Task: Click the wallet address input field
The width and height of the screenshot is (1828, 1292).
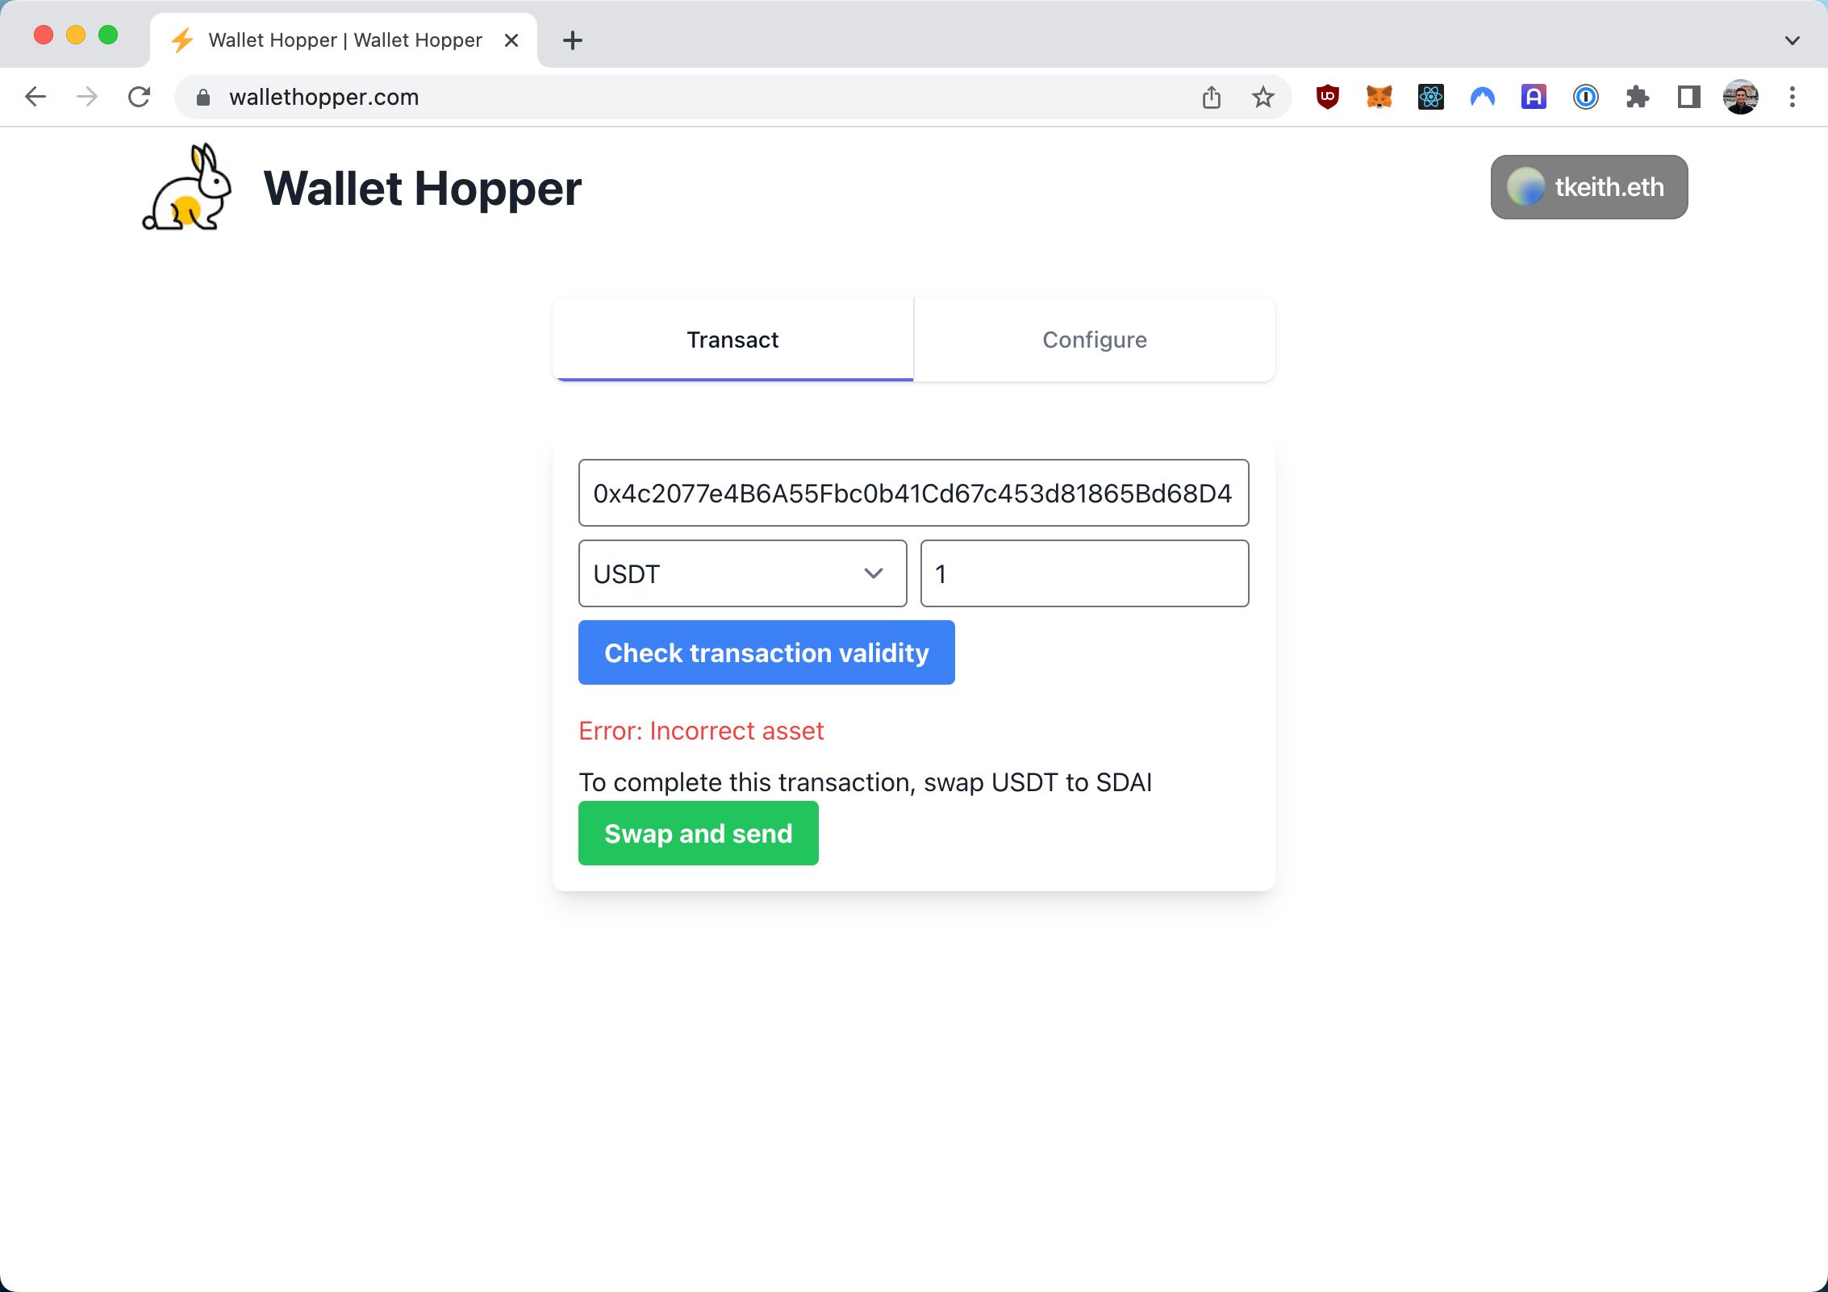Action: tap(913, 492)
